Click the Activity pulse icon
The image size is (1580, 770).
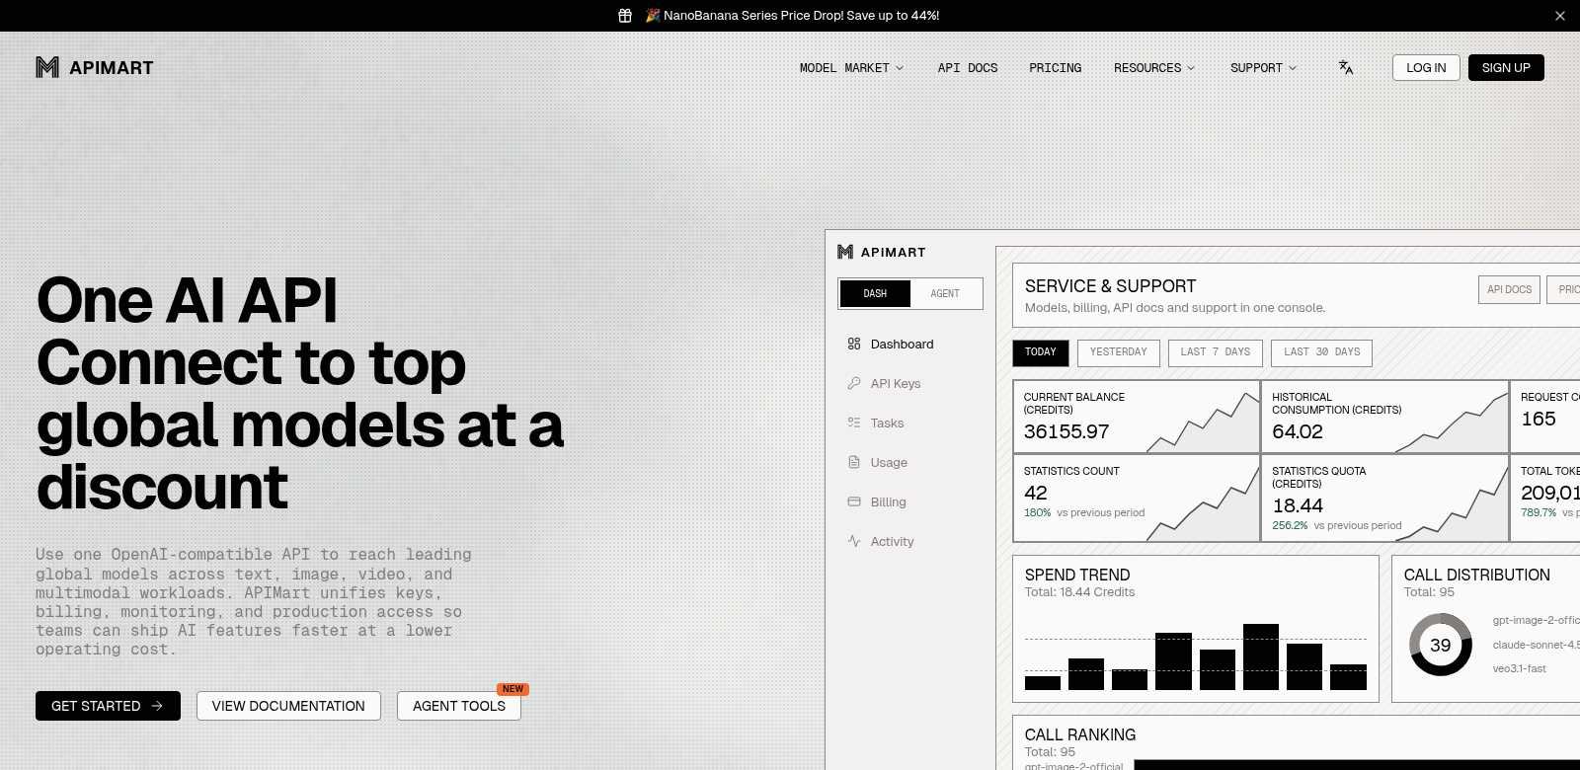click(854, 541)
